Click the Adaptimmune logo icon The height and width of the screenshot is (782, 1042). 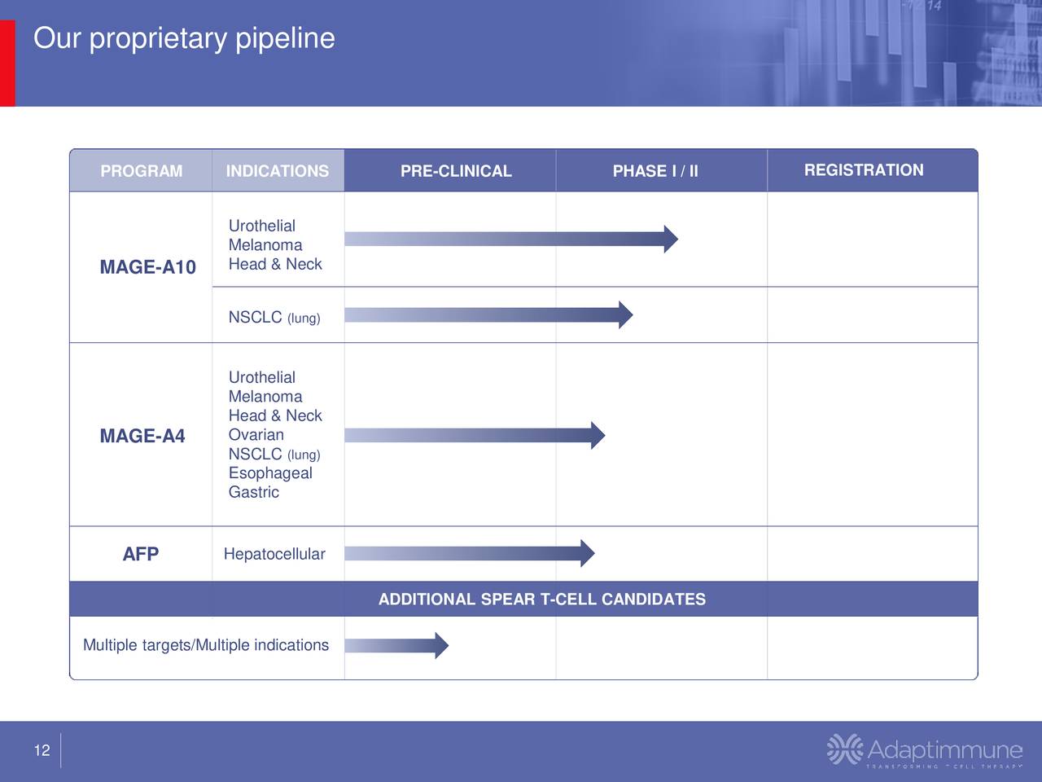[845, 749]
